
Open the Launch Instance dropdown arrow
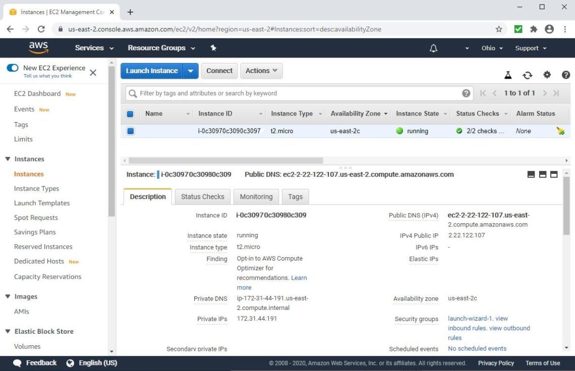(191, 71)
